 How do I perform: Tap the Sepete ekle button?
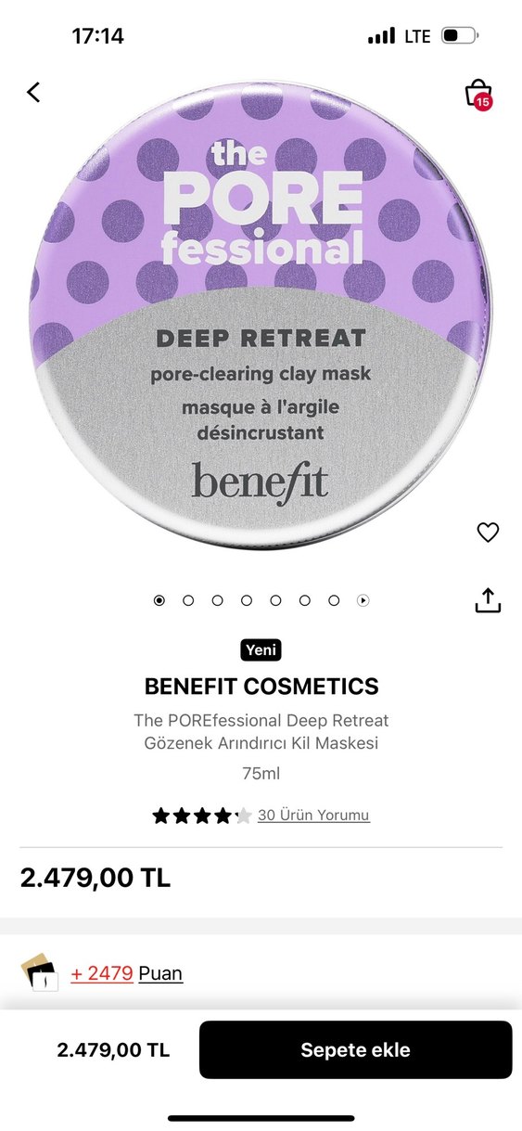pyautogui.click(x=356, y=1050)
